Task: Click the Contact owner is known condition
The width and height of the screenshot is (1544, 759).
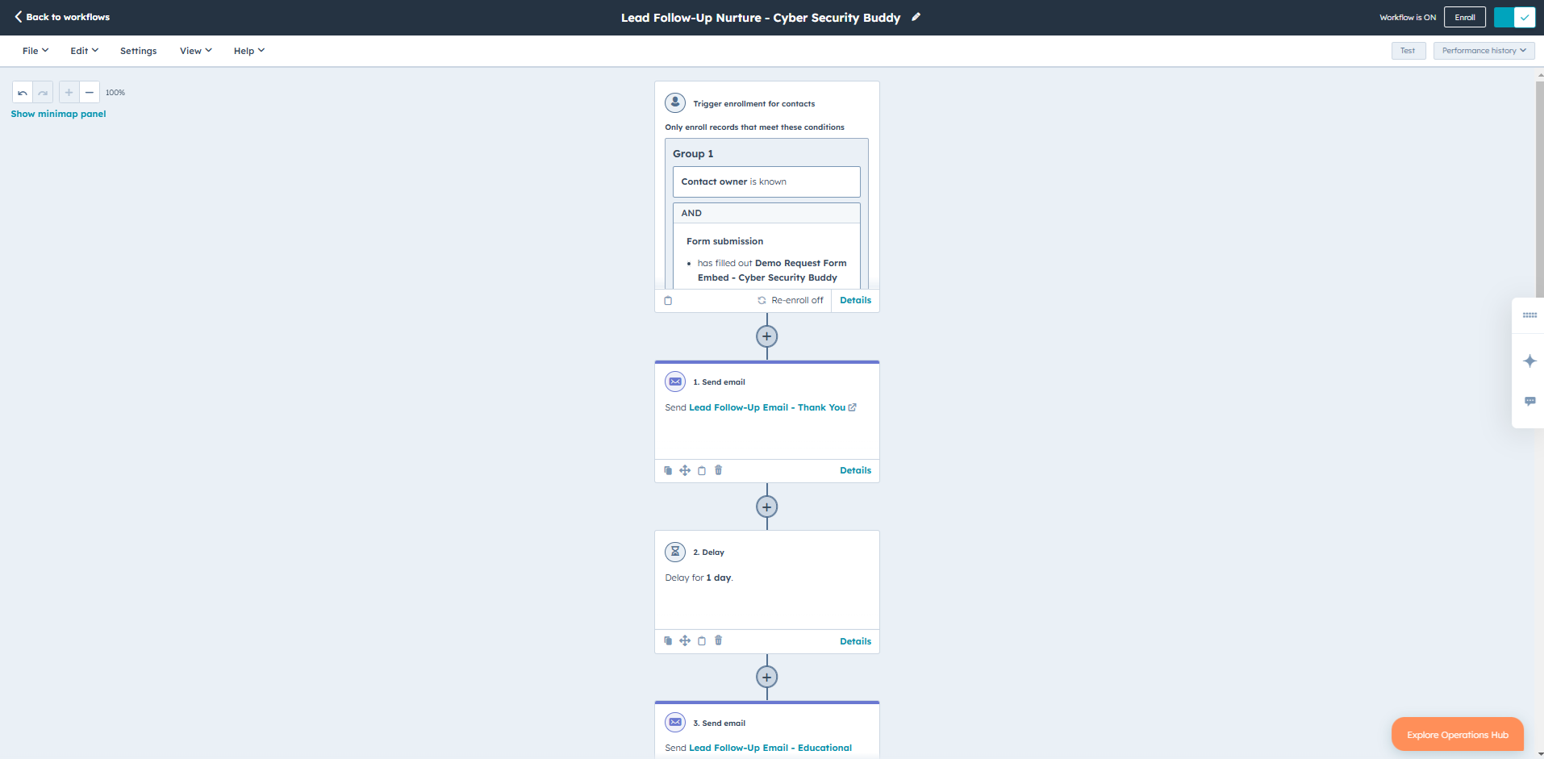Action: [766, 181]
